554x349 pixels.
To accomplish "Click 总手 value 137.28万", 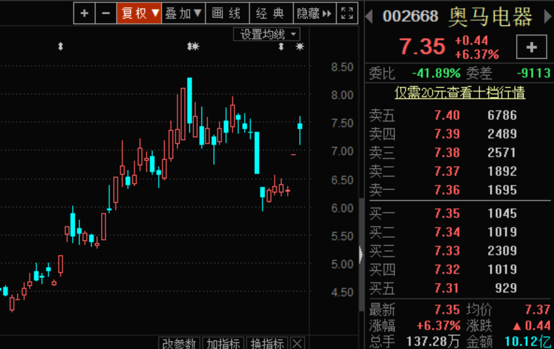I will coord(433,342).
